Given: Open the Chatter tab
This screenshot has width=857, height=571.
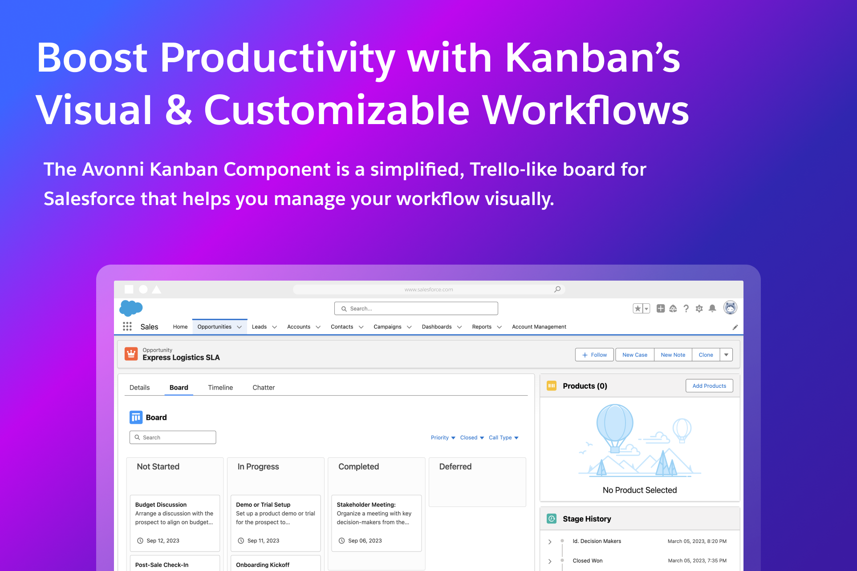Looking at the screenshot, I should (x=264, y=387).
